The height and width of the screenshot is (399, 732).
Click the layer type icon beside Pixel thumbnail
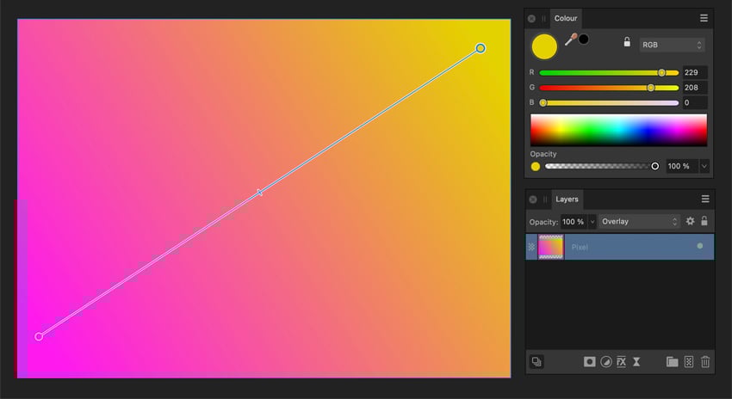(531, 247)
